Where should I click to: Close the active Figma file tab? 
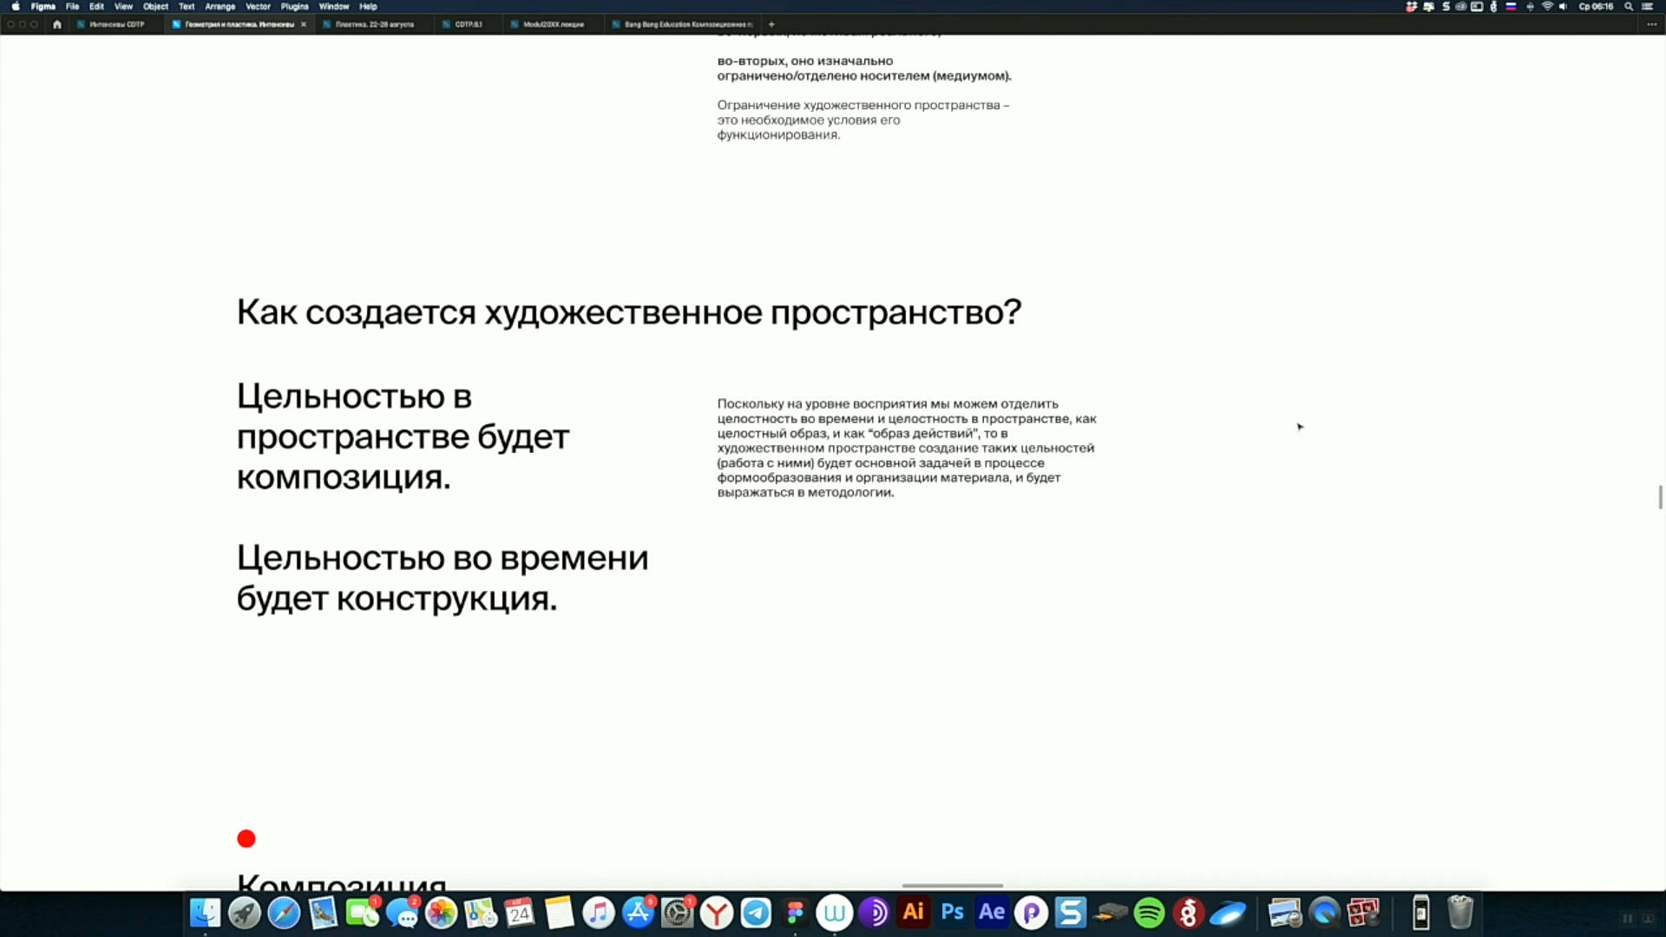(304, 24)
